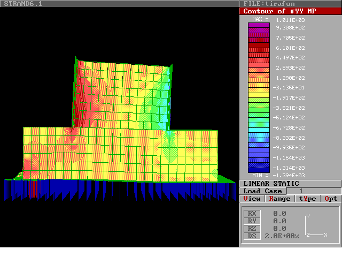The width and height of the screenshot is (342, 257).
Task: Click the DS displacement scale box
Action: 252,236
